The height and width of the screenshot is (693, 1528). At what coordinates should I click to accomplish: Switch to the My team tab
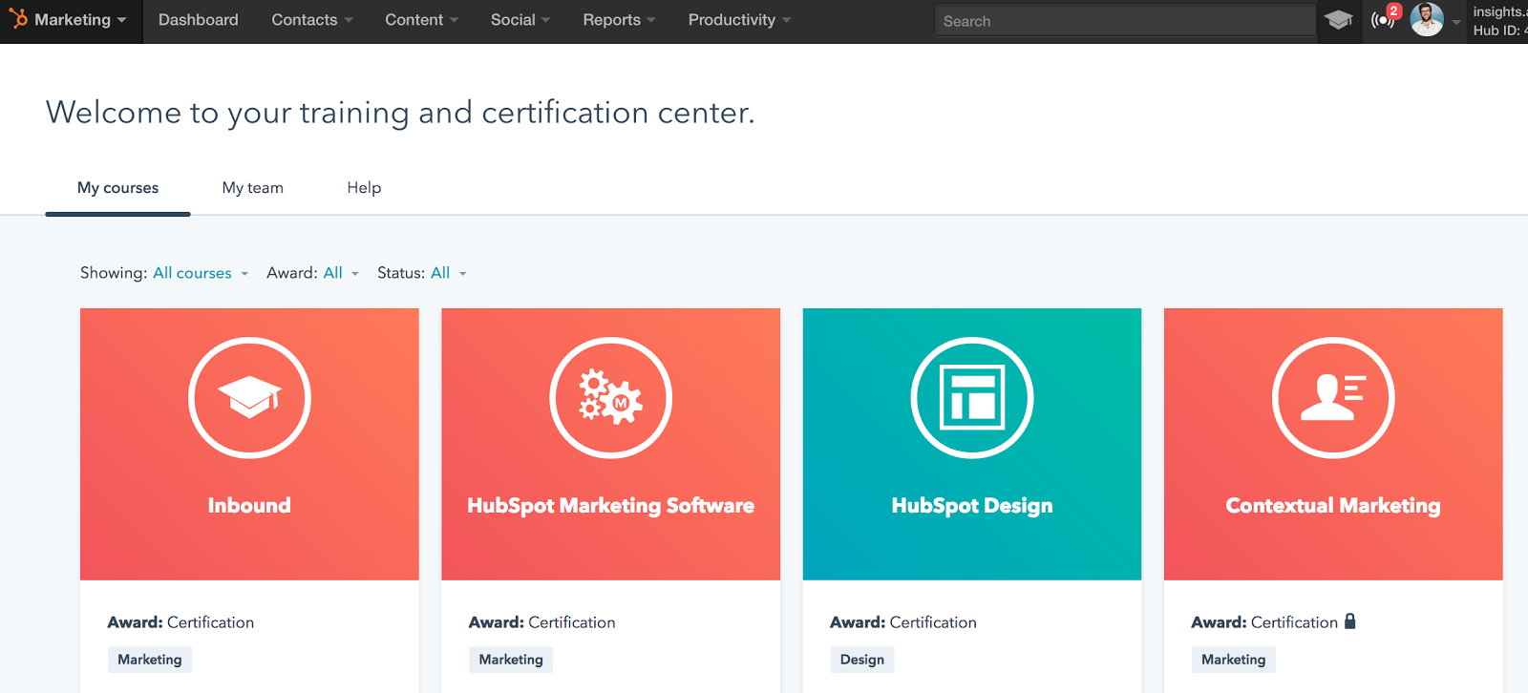253,188
